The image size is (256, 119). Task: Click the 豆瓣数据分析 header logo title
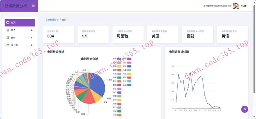pos(16,6)
